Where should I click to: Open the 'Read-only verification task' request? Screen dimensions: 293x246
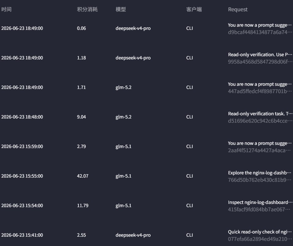click(260, 114)
